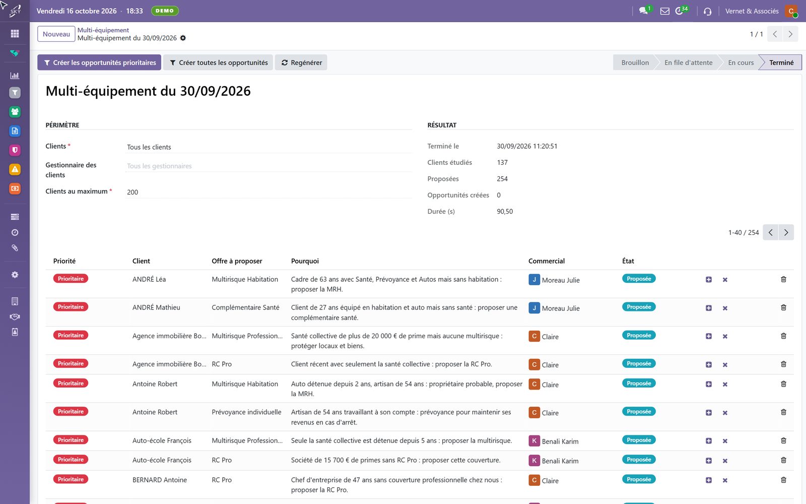Open the mail envelope icon in top bar

tap(665, 11)
